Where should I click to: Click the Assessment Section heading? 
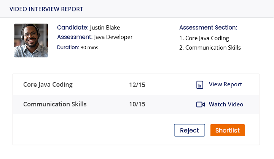(208, 28)
